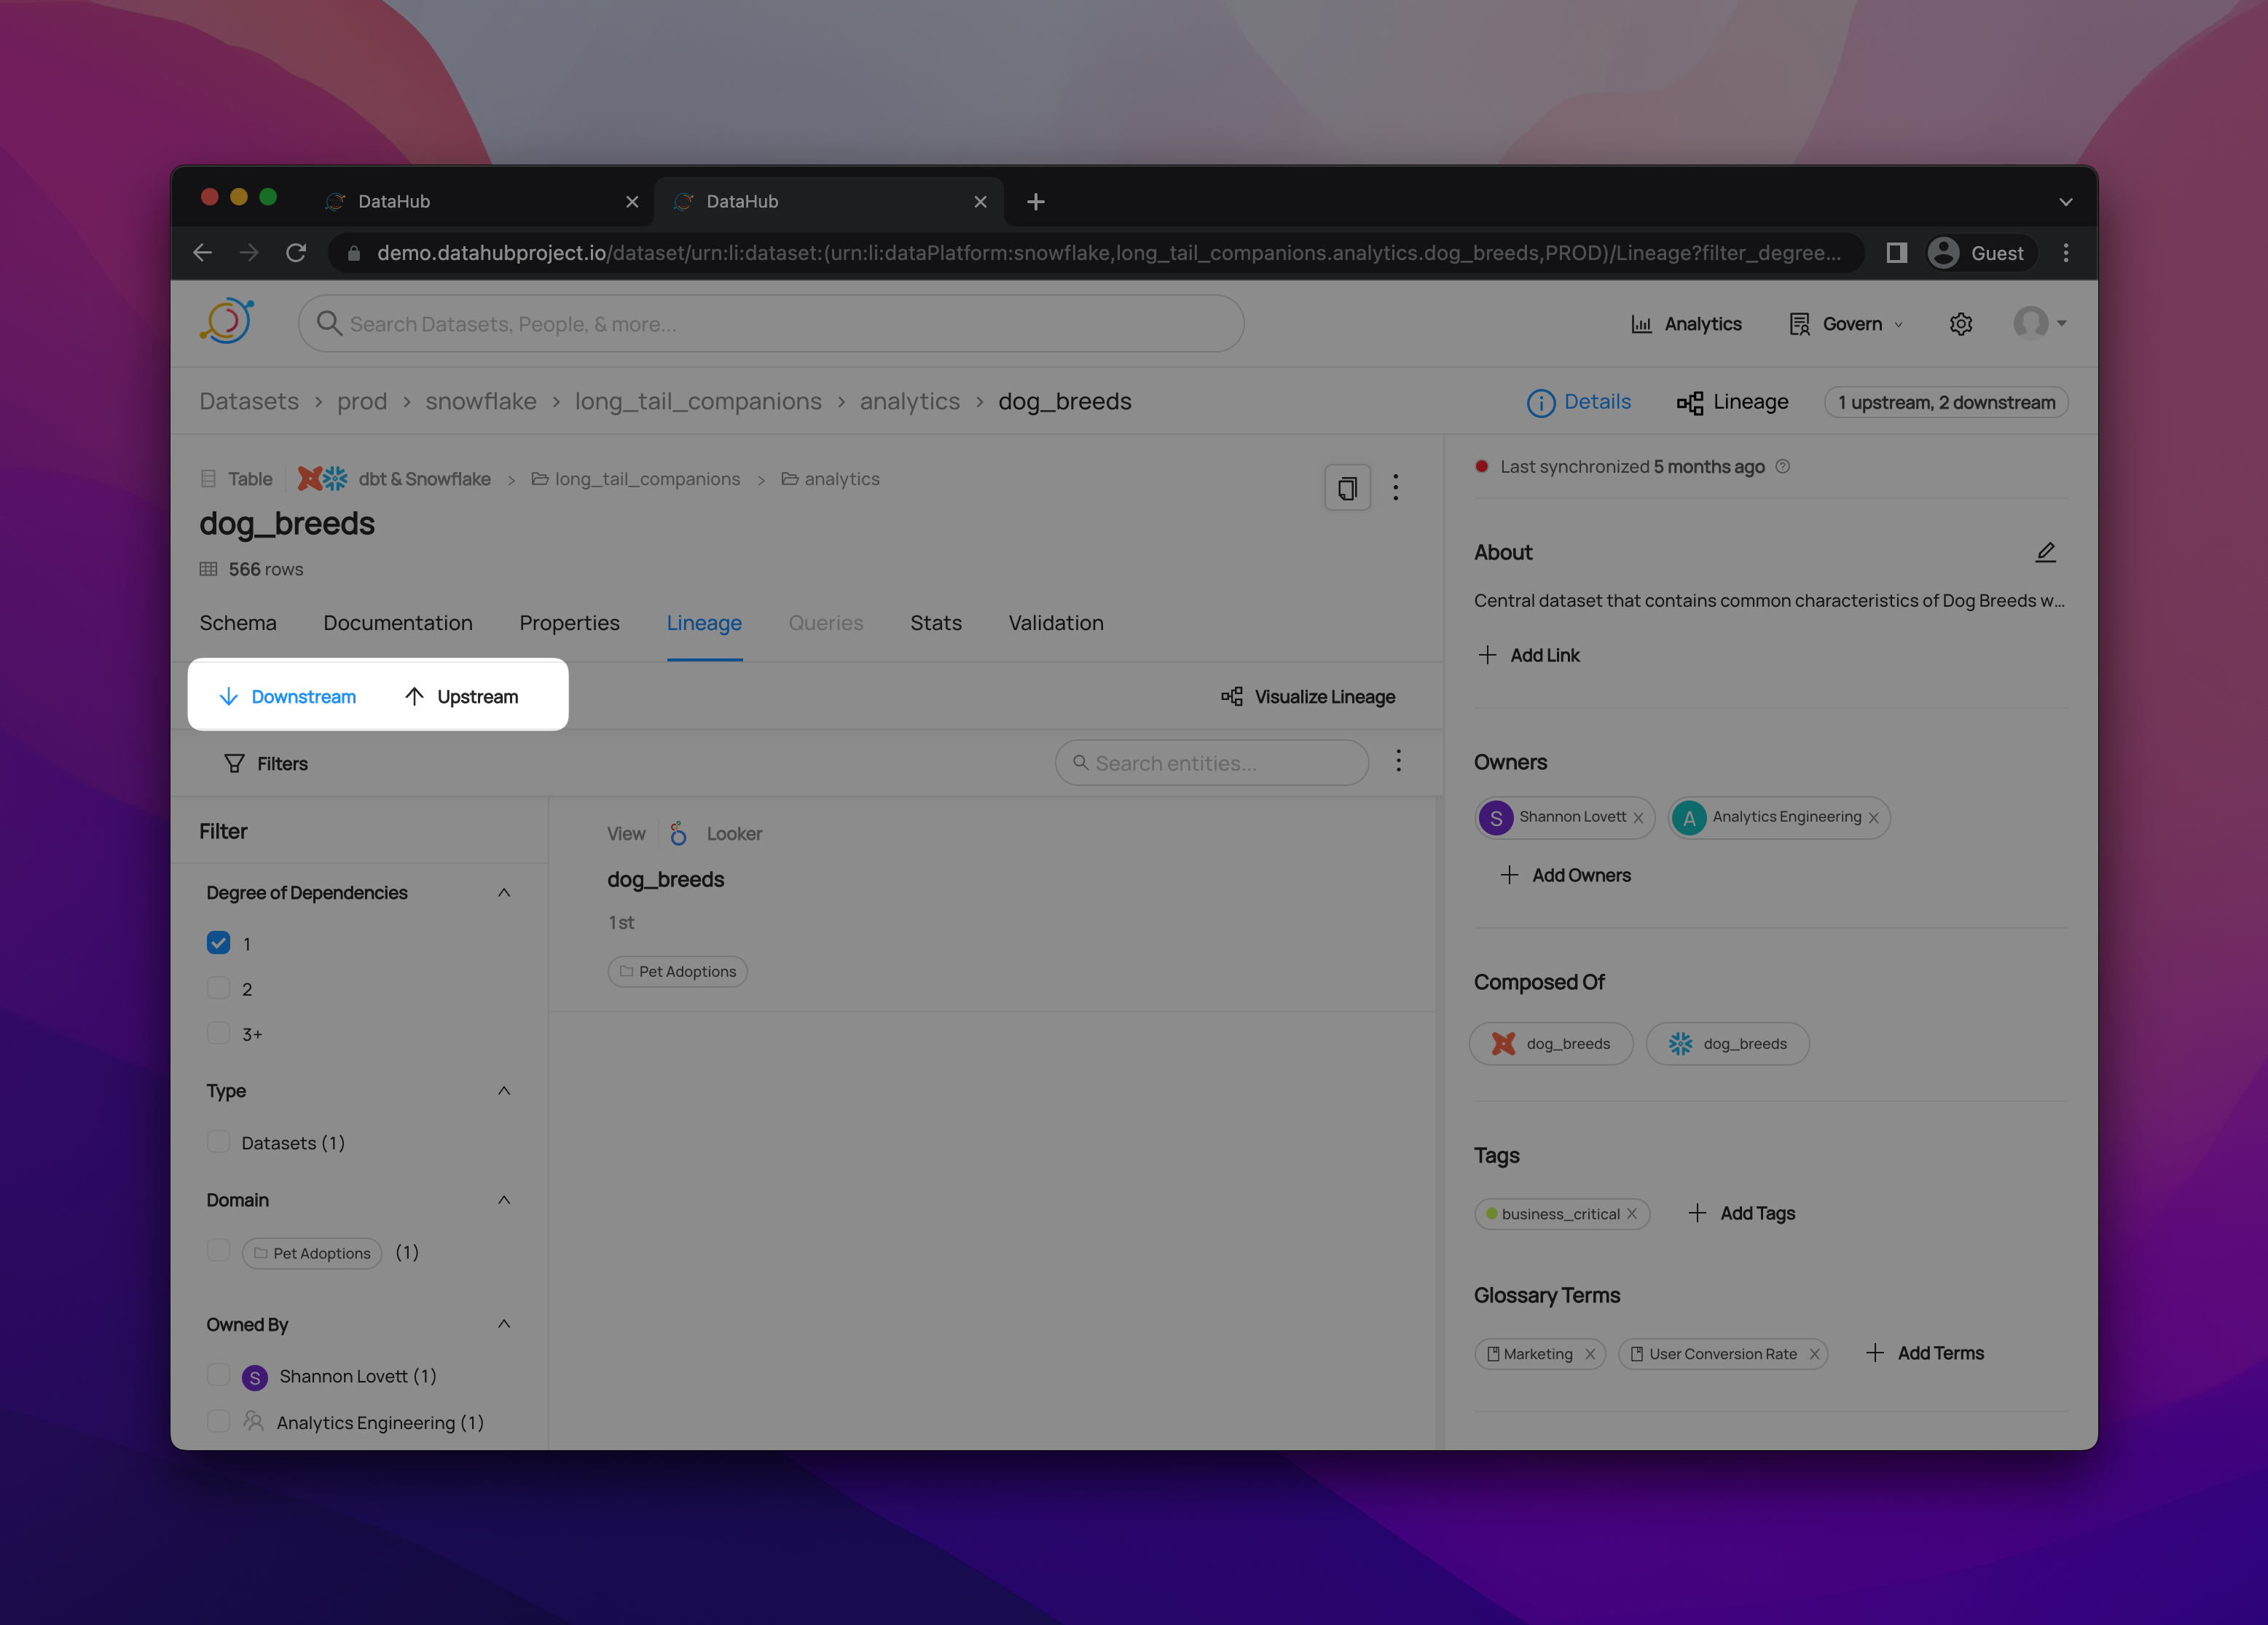Click the copy URN icon button
The image size is (2268, 1625).
[x=1347, y=488]
